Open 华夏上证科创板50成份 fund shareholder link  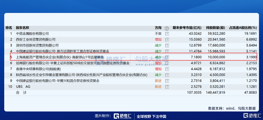pos(73,63)
